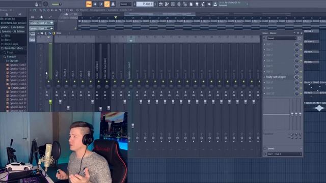Open Fruity soft clipper slot menu arrow
The height and width of the screenshot is (183, 326).
(x=264, y=77)
